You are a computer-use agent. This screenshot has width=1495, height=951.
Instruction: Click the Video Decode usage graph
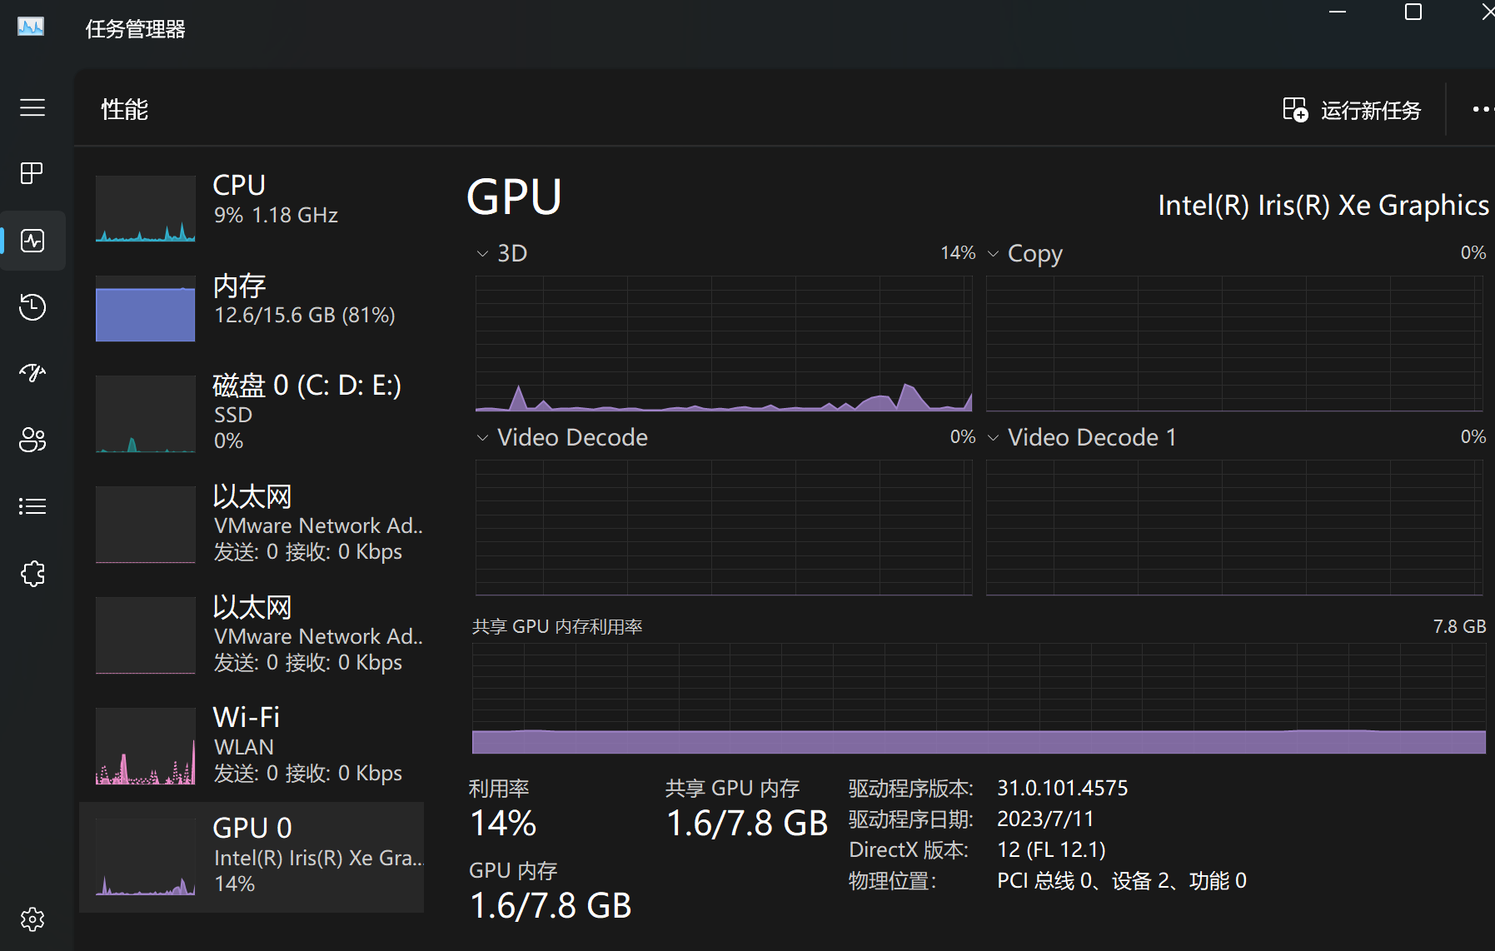point(724,528)
